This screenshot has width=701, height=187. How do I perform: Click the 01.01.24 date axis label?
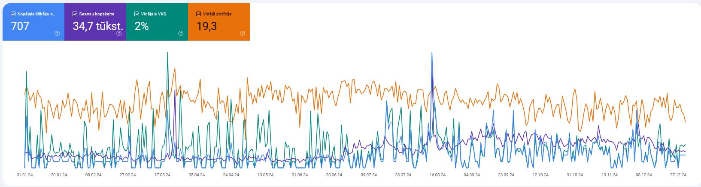coord(25,175)
